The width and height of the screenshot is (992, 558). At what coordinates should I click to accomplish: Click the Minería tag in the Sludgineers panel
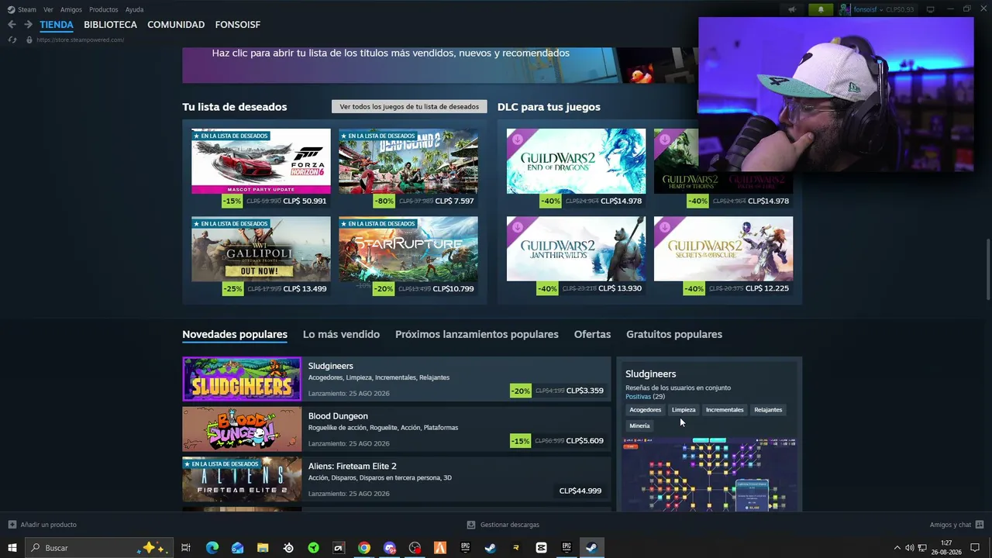point(639,425)
